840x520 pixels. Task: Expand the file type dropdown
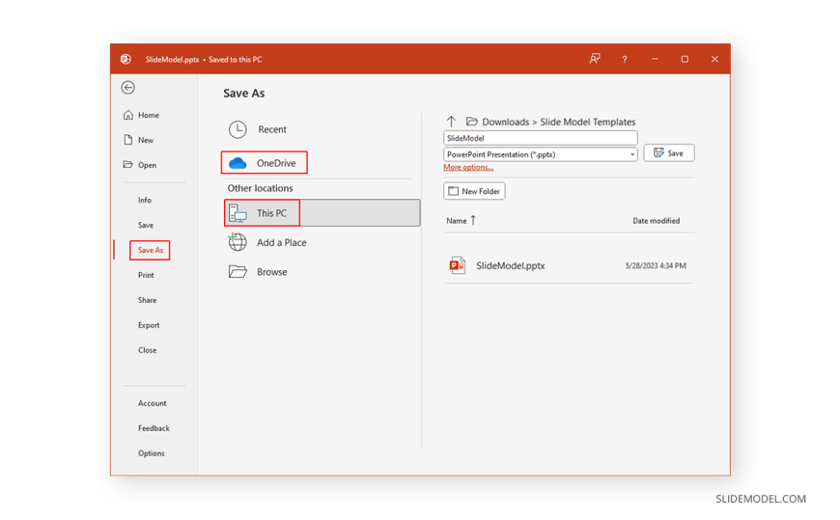click(x=632, y=154)
